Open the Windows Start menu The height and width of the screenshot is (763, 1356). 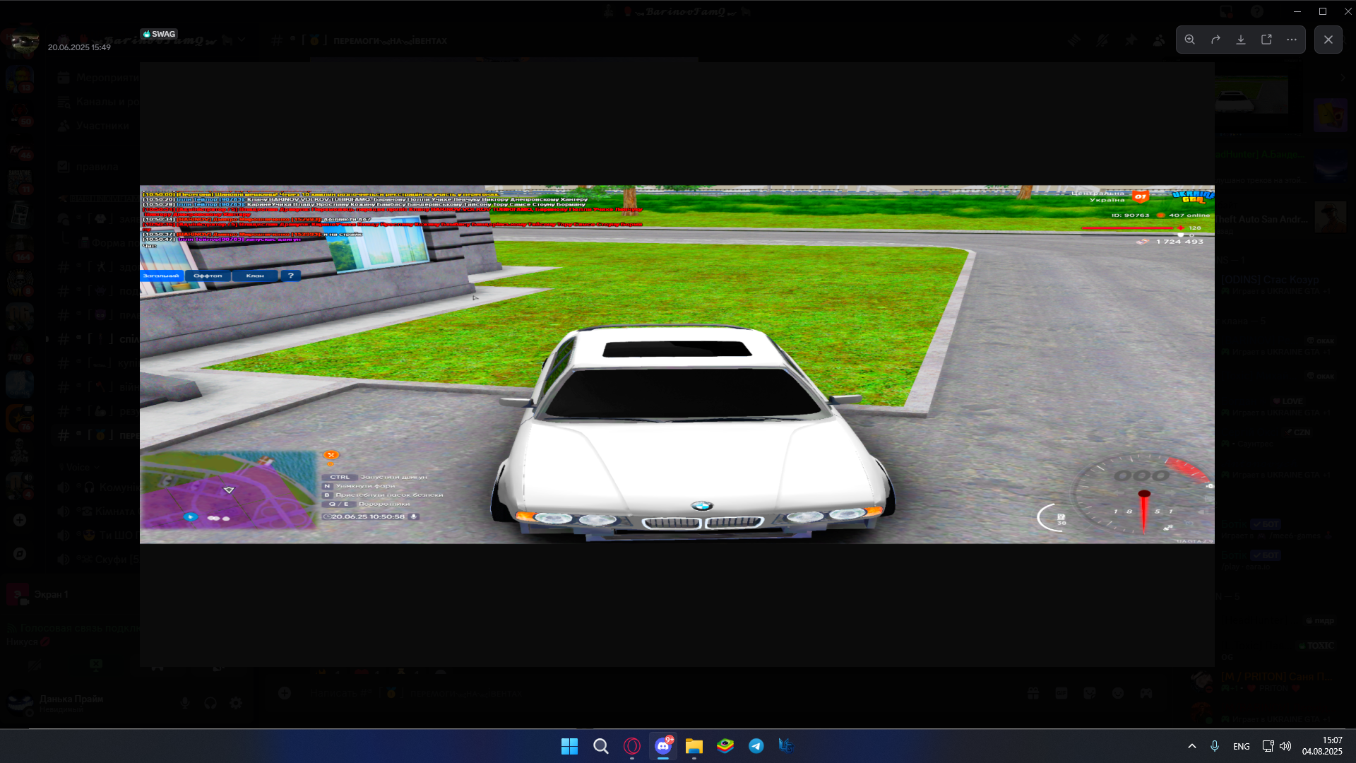(x=569, y=746)
